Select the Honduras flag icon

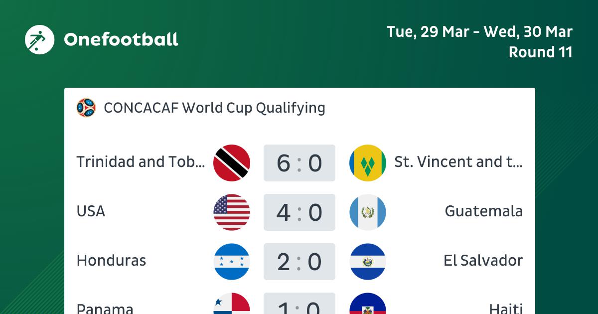[232, 261]
